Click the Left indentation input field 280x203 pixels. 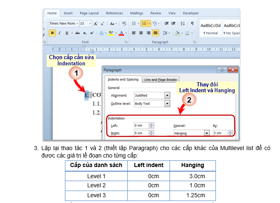141,125
